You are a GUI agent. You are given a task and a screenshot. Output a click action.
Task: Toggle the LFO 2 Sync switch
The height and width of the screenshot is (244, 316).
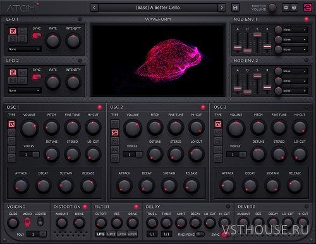[x=37, y=77]
